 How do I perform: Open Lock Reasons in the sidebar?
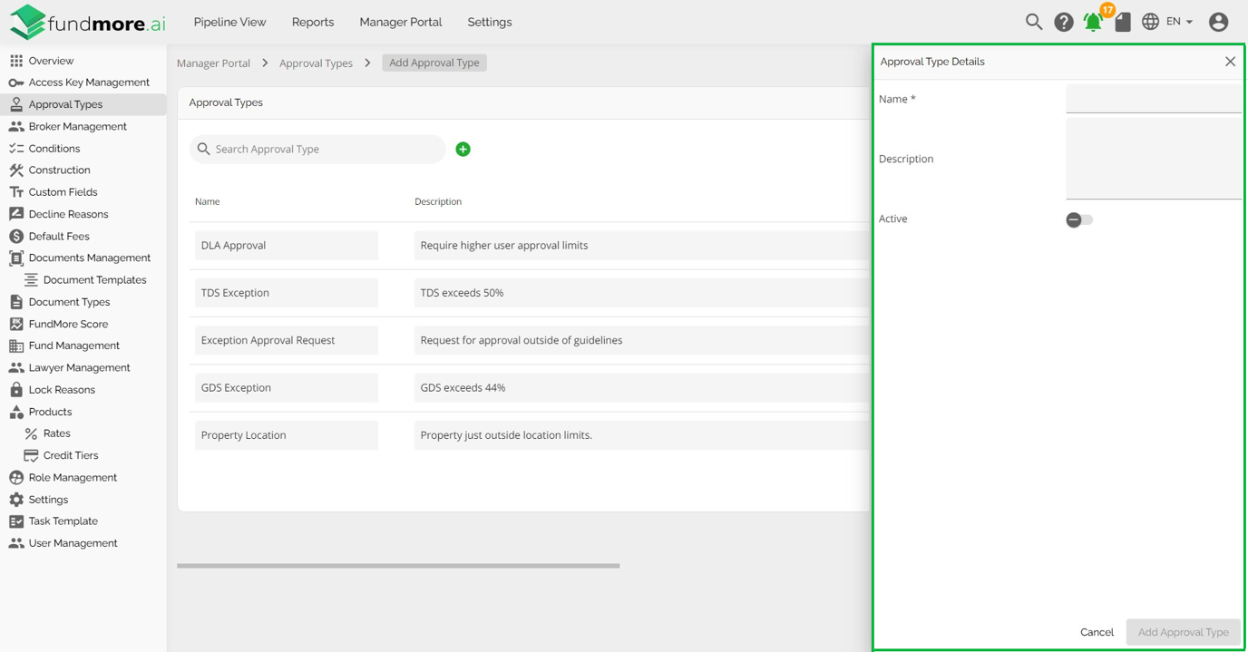[62, 390]
